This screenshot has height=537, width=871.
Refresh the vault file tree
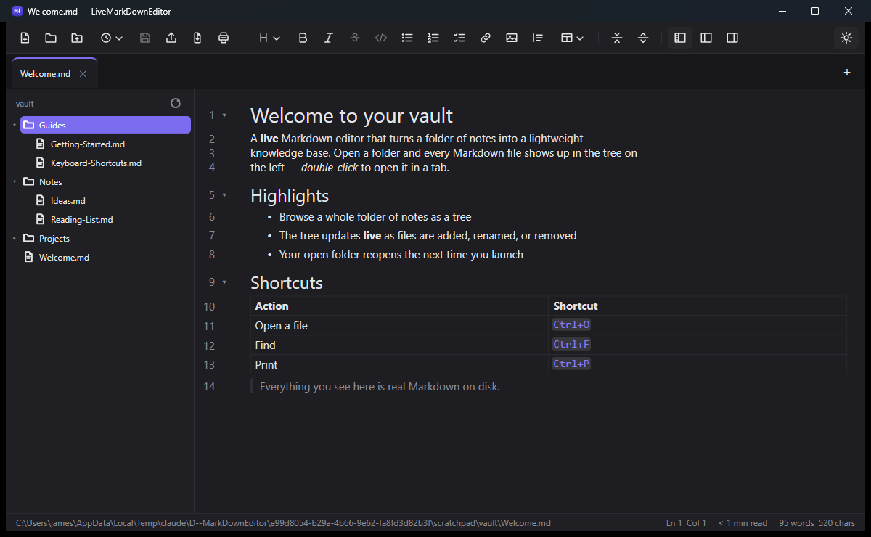[x=176, y=103]
